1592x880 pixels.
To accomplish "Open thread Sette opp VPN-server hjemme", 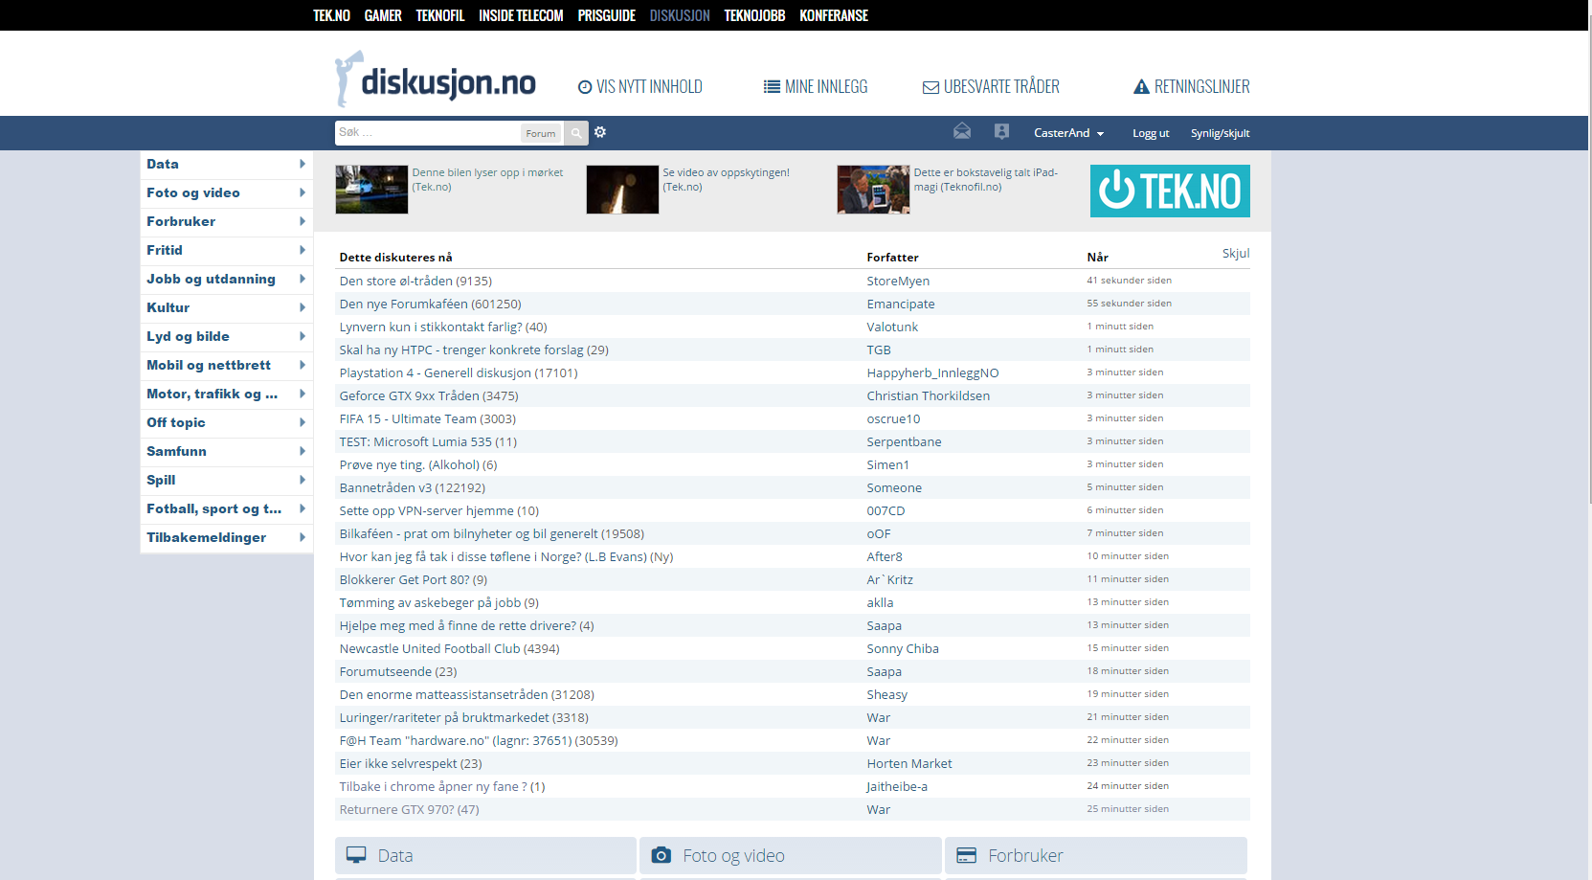I will (439, 510).
